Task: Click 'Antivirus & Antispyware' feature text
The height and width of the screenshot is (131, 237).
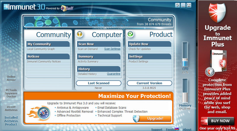Action: 73,108
